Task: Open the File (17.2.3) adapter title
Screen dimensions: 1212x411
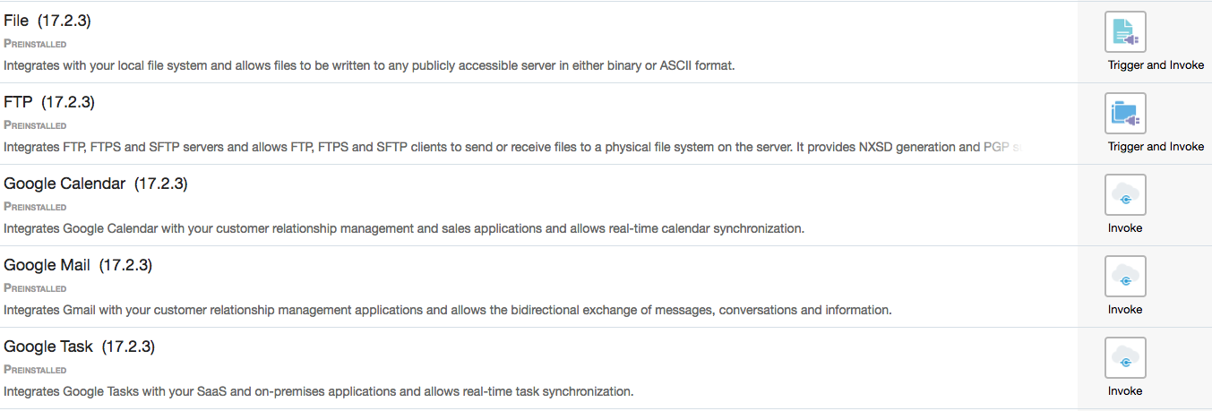Action: (49, 21)
